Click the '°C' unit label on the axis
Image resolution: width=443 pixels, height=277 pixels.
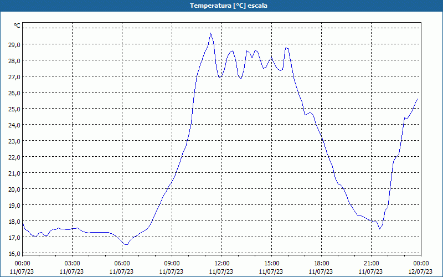click(17, 25)
